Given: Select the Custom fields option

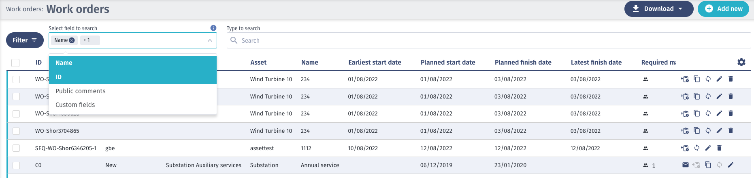Looking at the screenshot, I should [x=75, y=105].
